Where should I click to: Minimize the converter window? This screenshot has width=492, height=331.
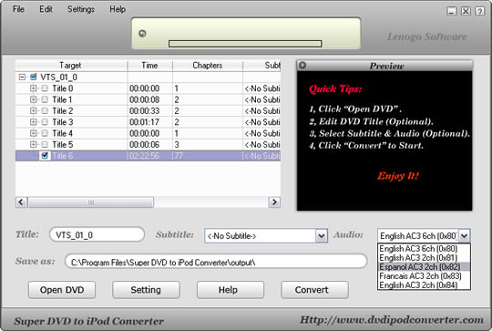click(x=452, y=12)
